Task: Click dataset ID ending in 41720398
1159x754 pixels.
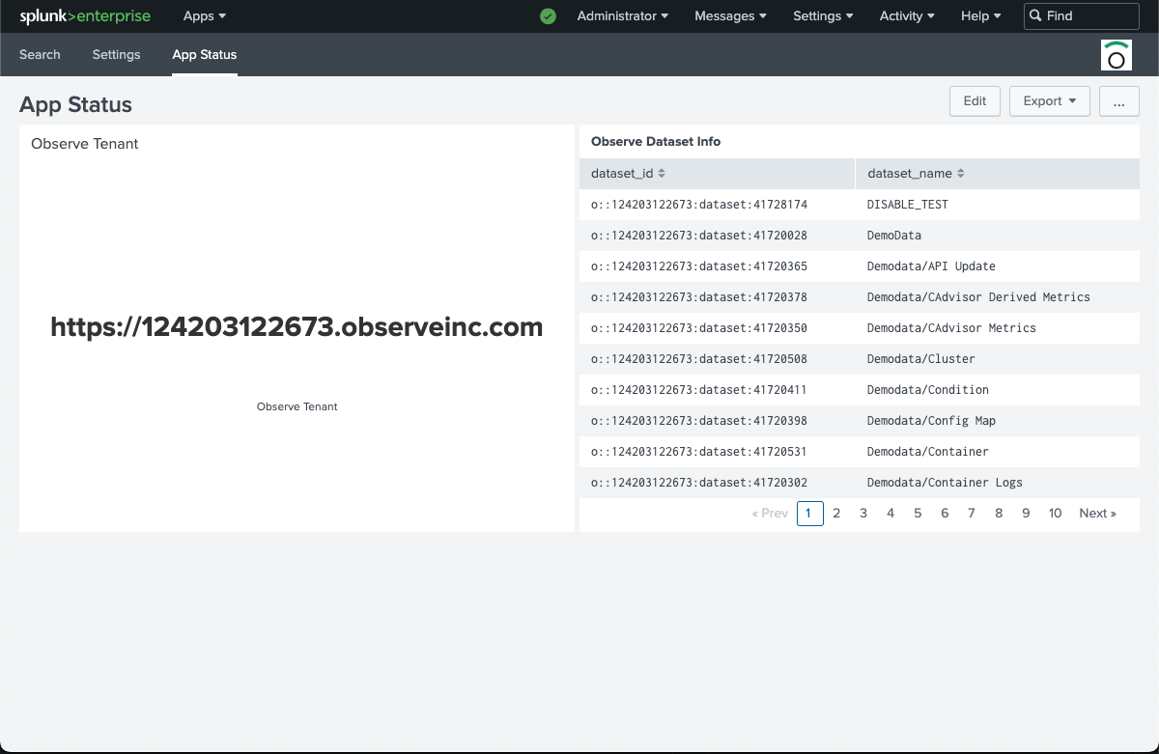Action: (x=699, y=421)
